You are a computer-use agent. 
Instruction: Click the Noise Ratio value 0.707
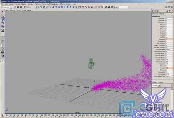click(169, 74)
